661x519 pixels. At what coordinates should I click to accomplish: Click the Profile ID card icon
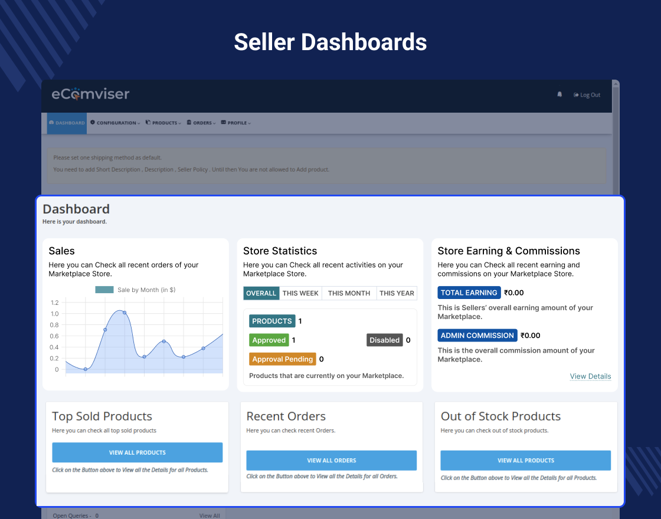[x=224, y=122]
